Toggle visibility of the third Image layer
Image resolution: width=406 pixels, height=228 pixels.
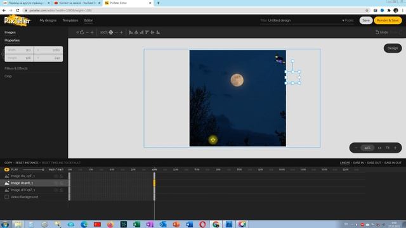coord(56,190)
